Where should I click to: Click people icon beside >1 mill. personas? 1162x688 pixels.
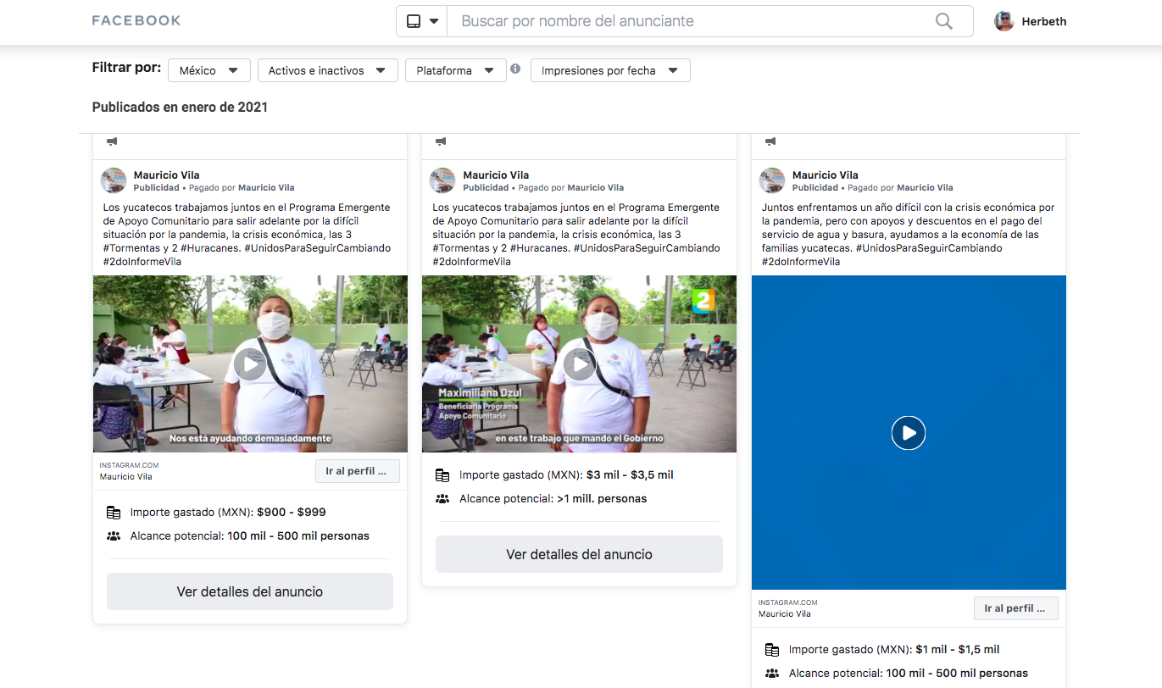442,499
